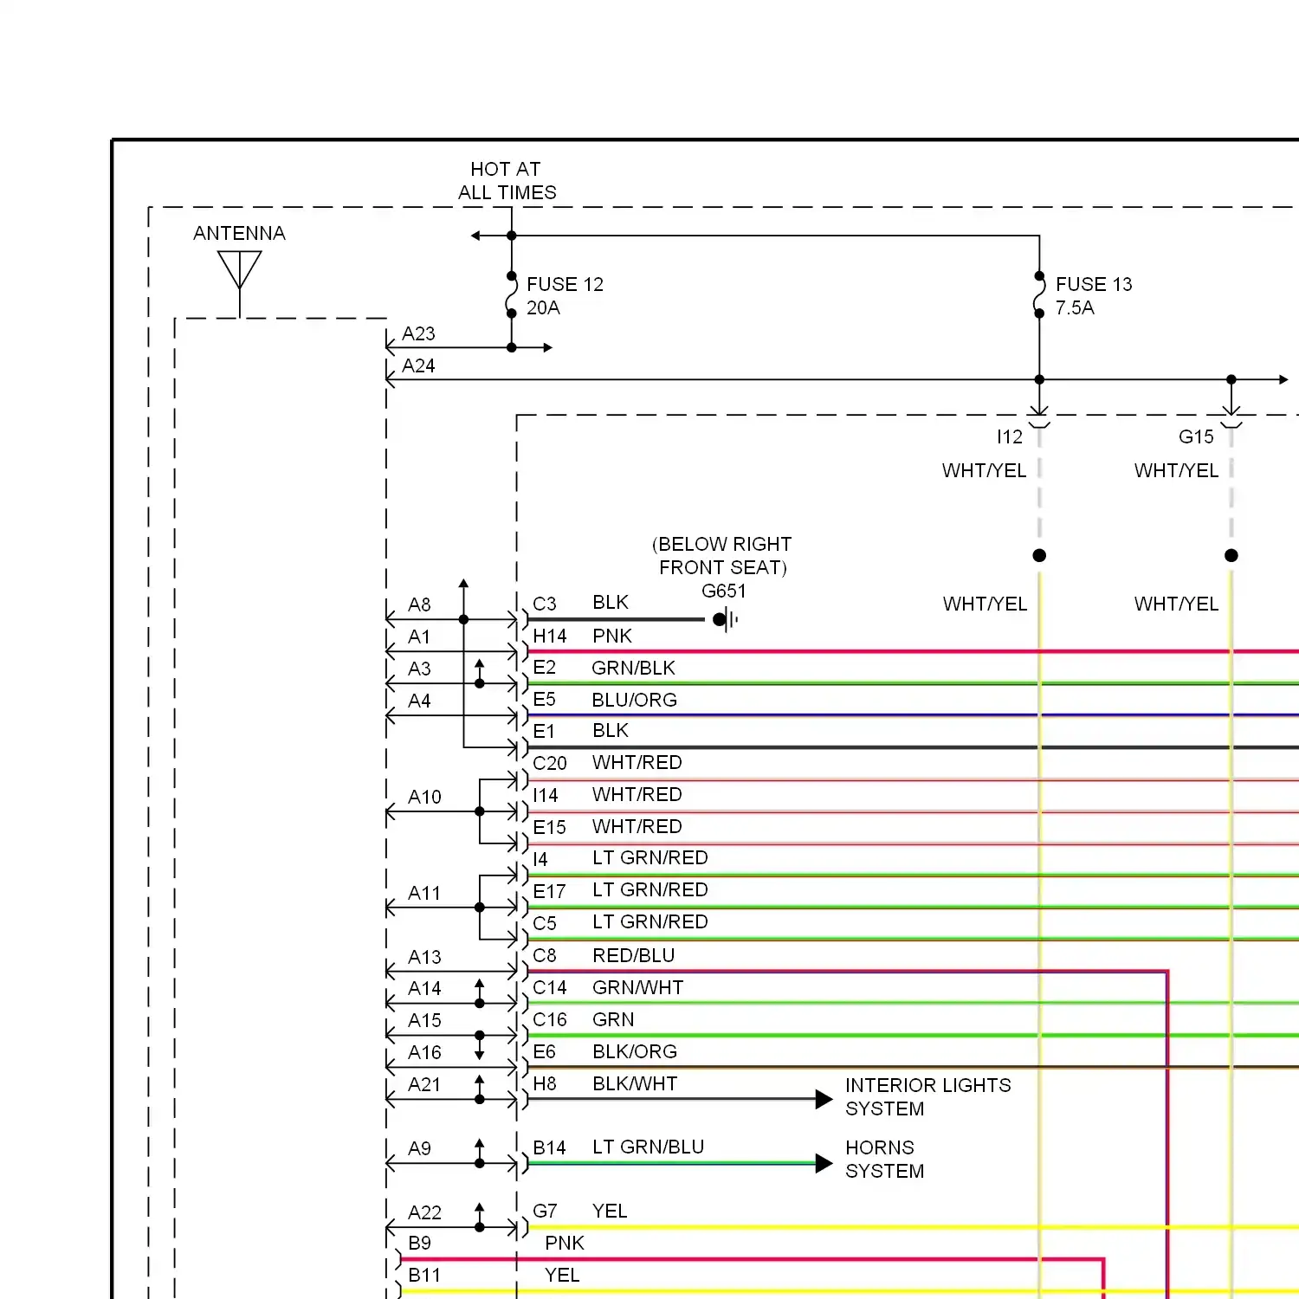Click the Fuse 12 fuse symbol

coord(512,295)
